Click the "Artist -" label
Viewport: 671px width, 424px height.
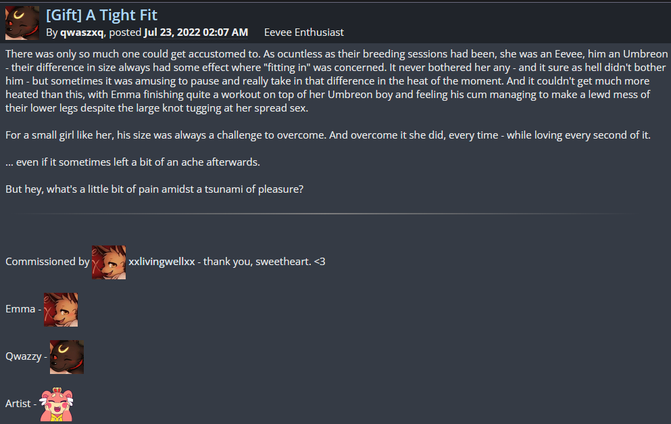(x=20, y=404)
